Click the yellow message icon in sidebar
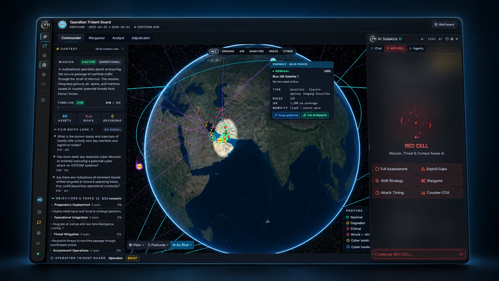Image resolution: width=499 pixels, height=281 pixels. 39,222
